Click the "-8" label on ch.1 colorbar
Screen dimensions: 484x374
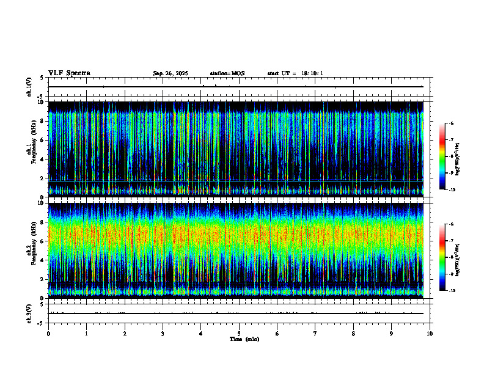coord(452,156)
